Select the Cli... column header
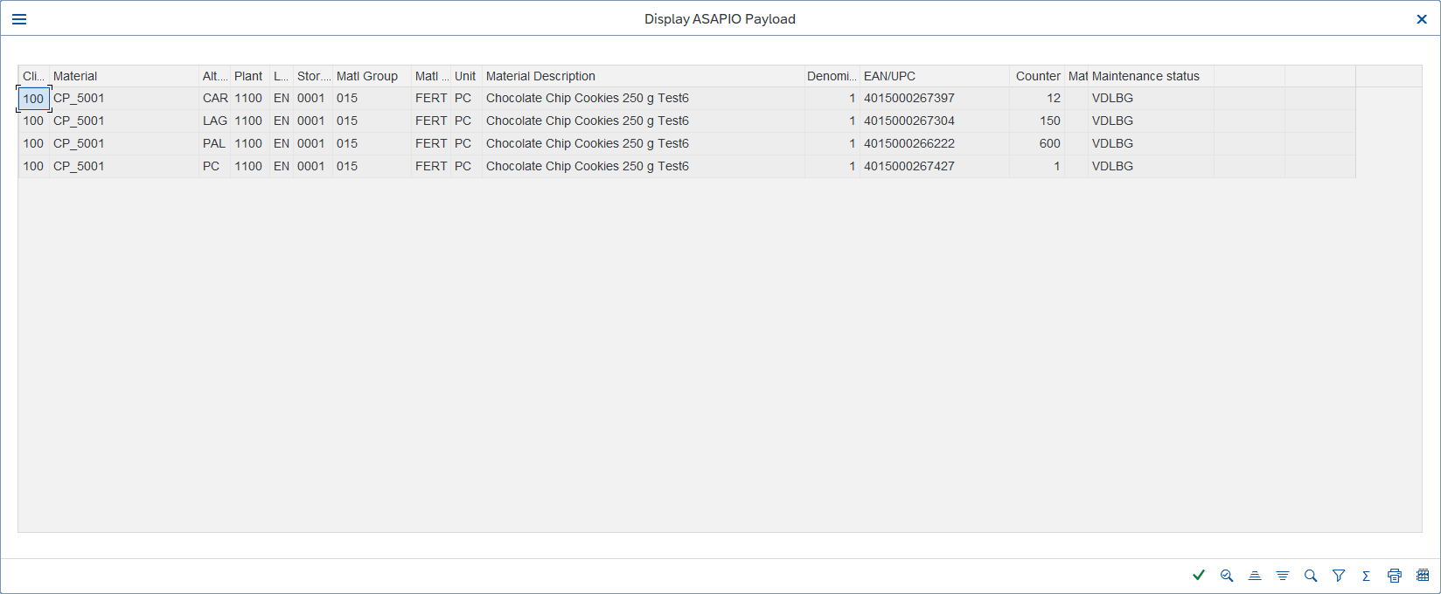 (33, 76)
